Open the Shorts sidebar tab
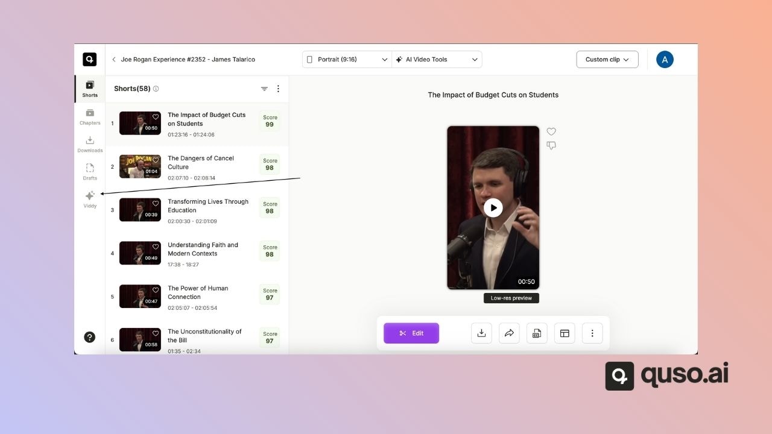Viewport: 772px width, 434px height. [90, 89]
